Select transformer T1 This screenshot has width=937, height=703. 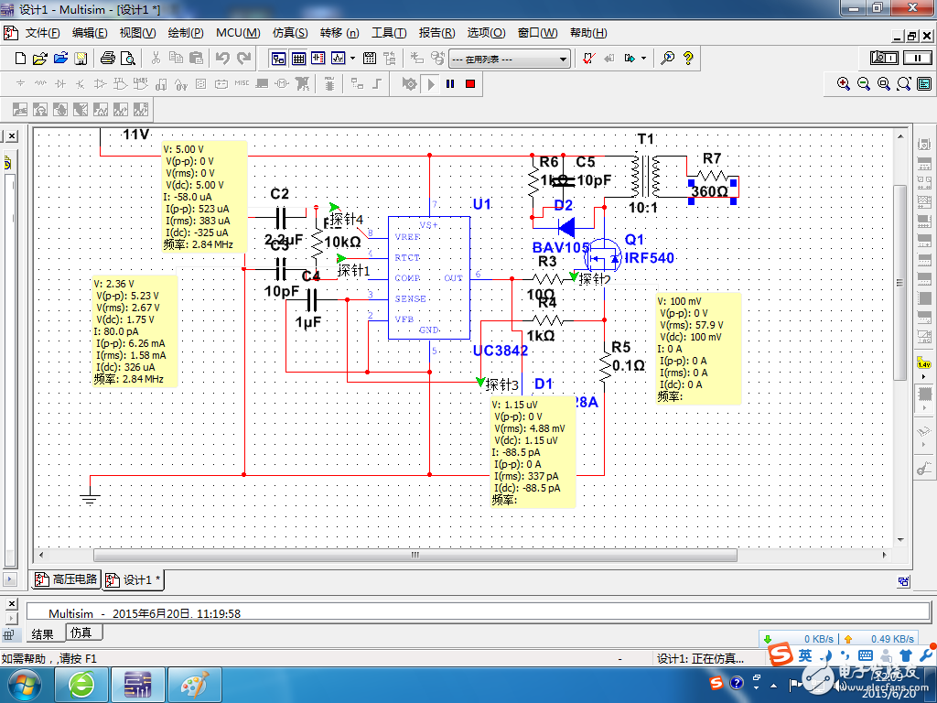(645, 175)
